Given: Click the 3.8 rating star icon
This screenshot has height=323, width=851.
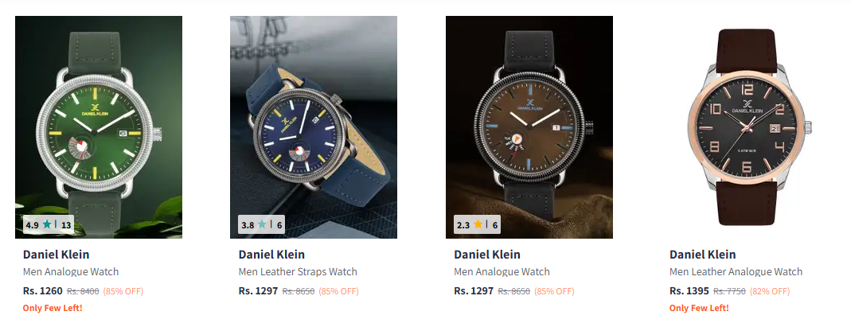Looking at the screenshot, I should (263, 225).
